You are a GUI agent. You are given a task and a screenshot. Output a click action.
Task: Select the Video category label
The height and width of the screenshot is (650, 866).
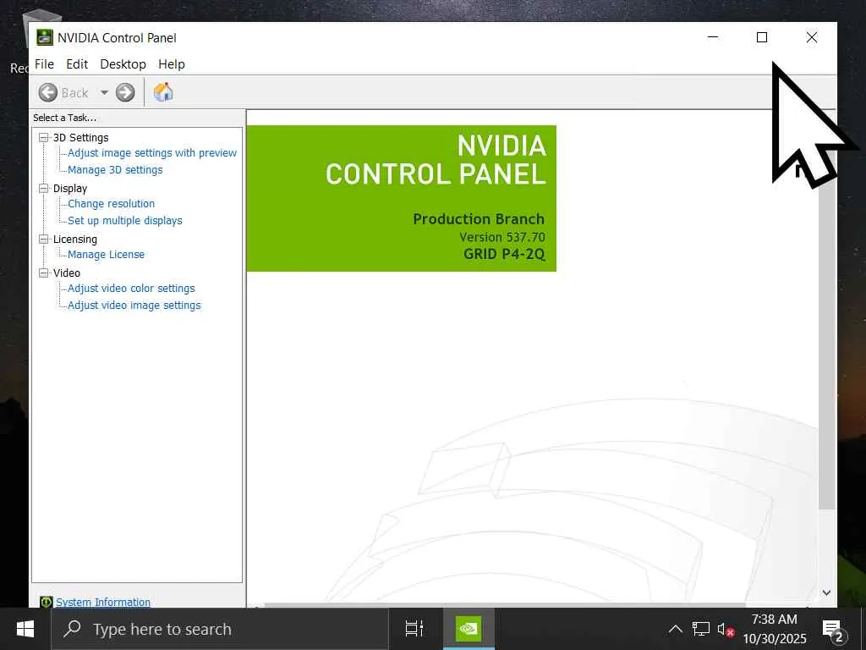tap(67, 273)
